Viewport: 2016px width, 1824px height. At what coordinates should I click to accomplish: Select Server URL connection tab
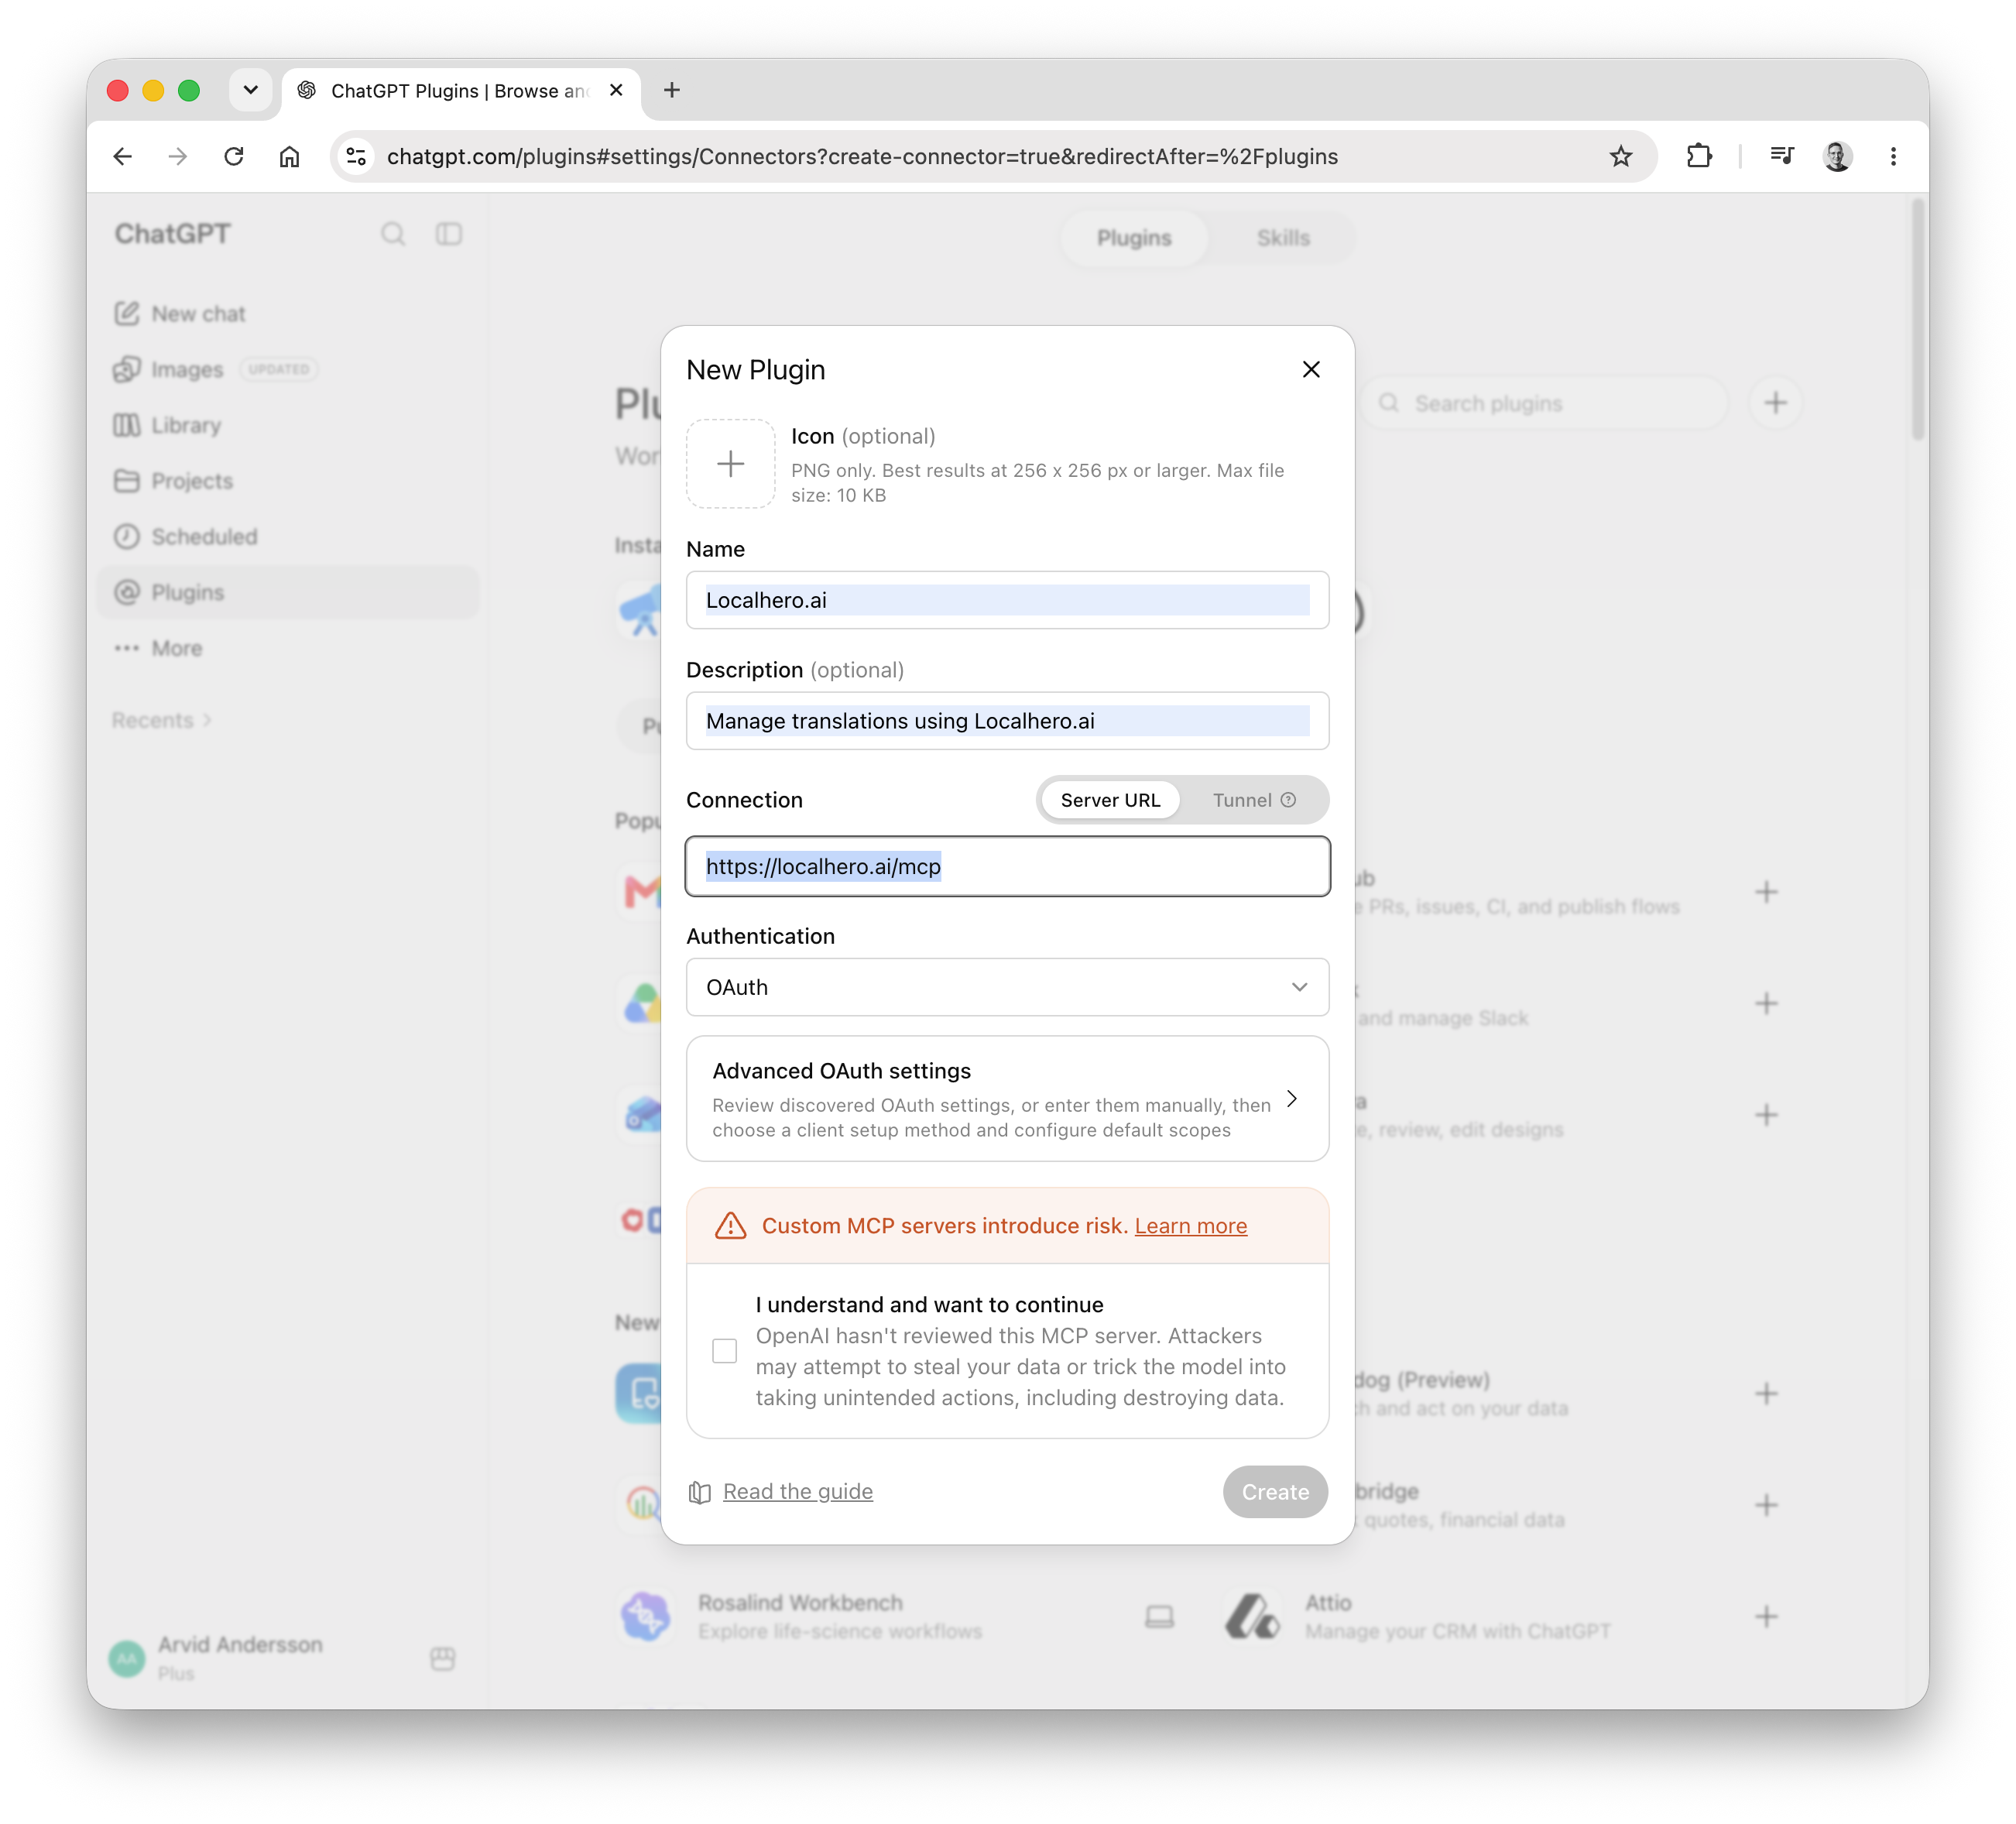(x=1110, y=800)
